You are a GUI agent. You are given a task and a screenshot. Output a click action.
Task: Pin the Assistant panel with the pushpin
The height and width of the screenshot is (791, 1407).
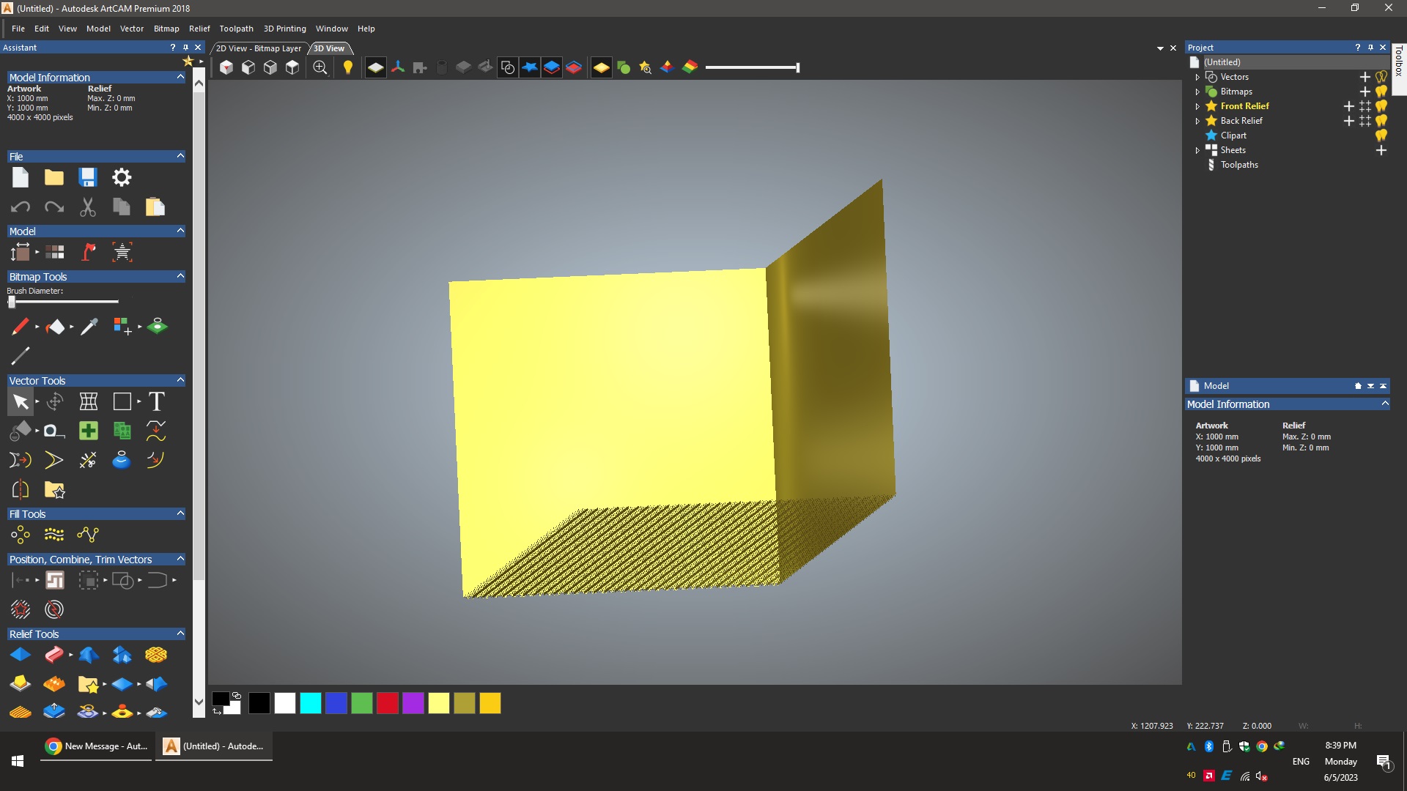pos(185,47)
